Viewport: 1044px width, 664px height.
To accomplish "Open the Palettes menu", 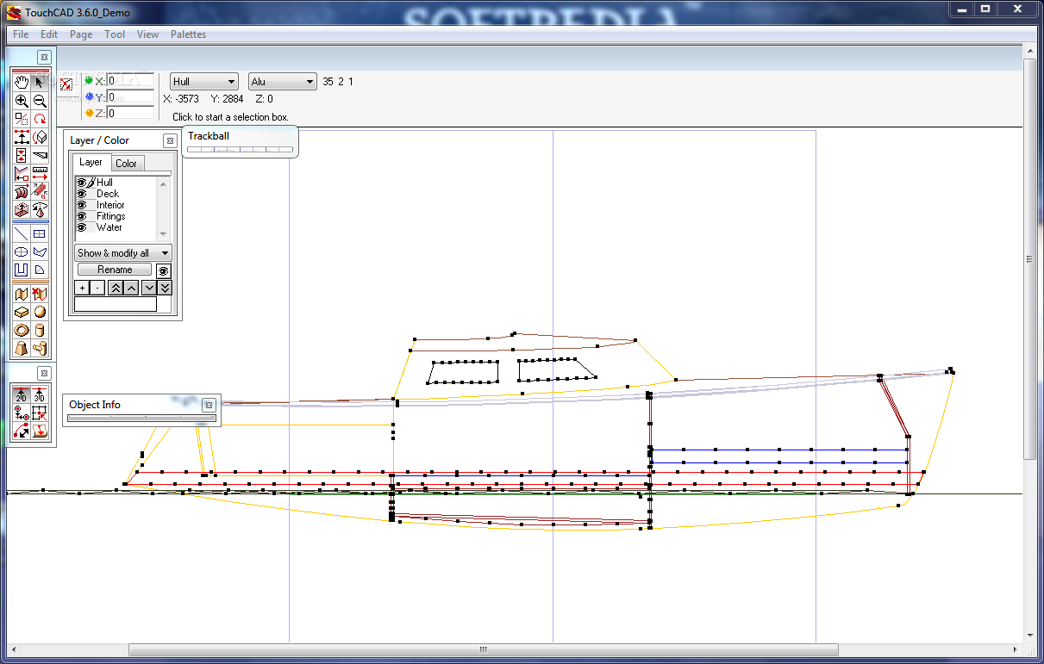I will tap(188, 34).
